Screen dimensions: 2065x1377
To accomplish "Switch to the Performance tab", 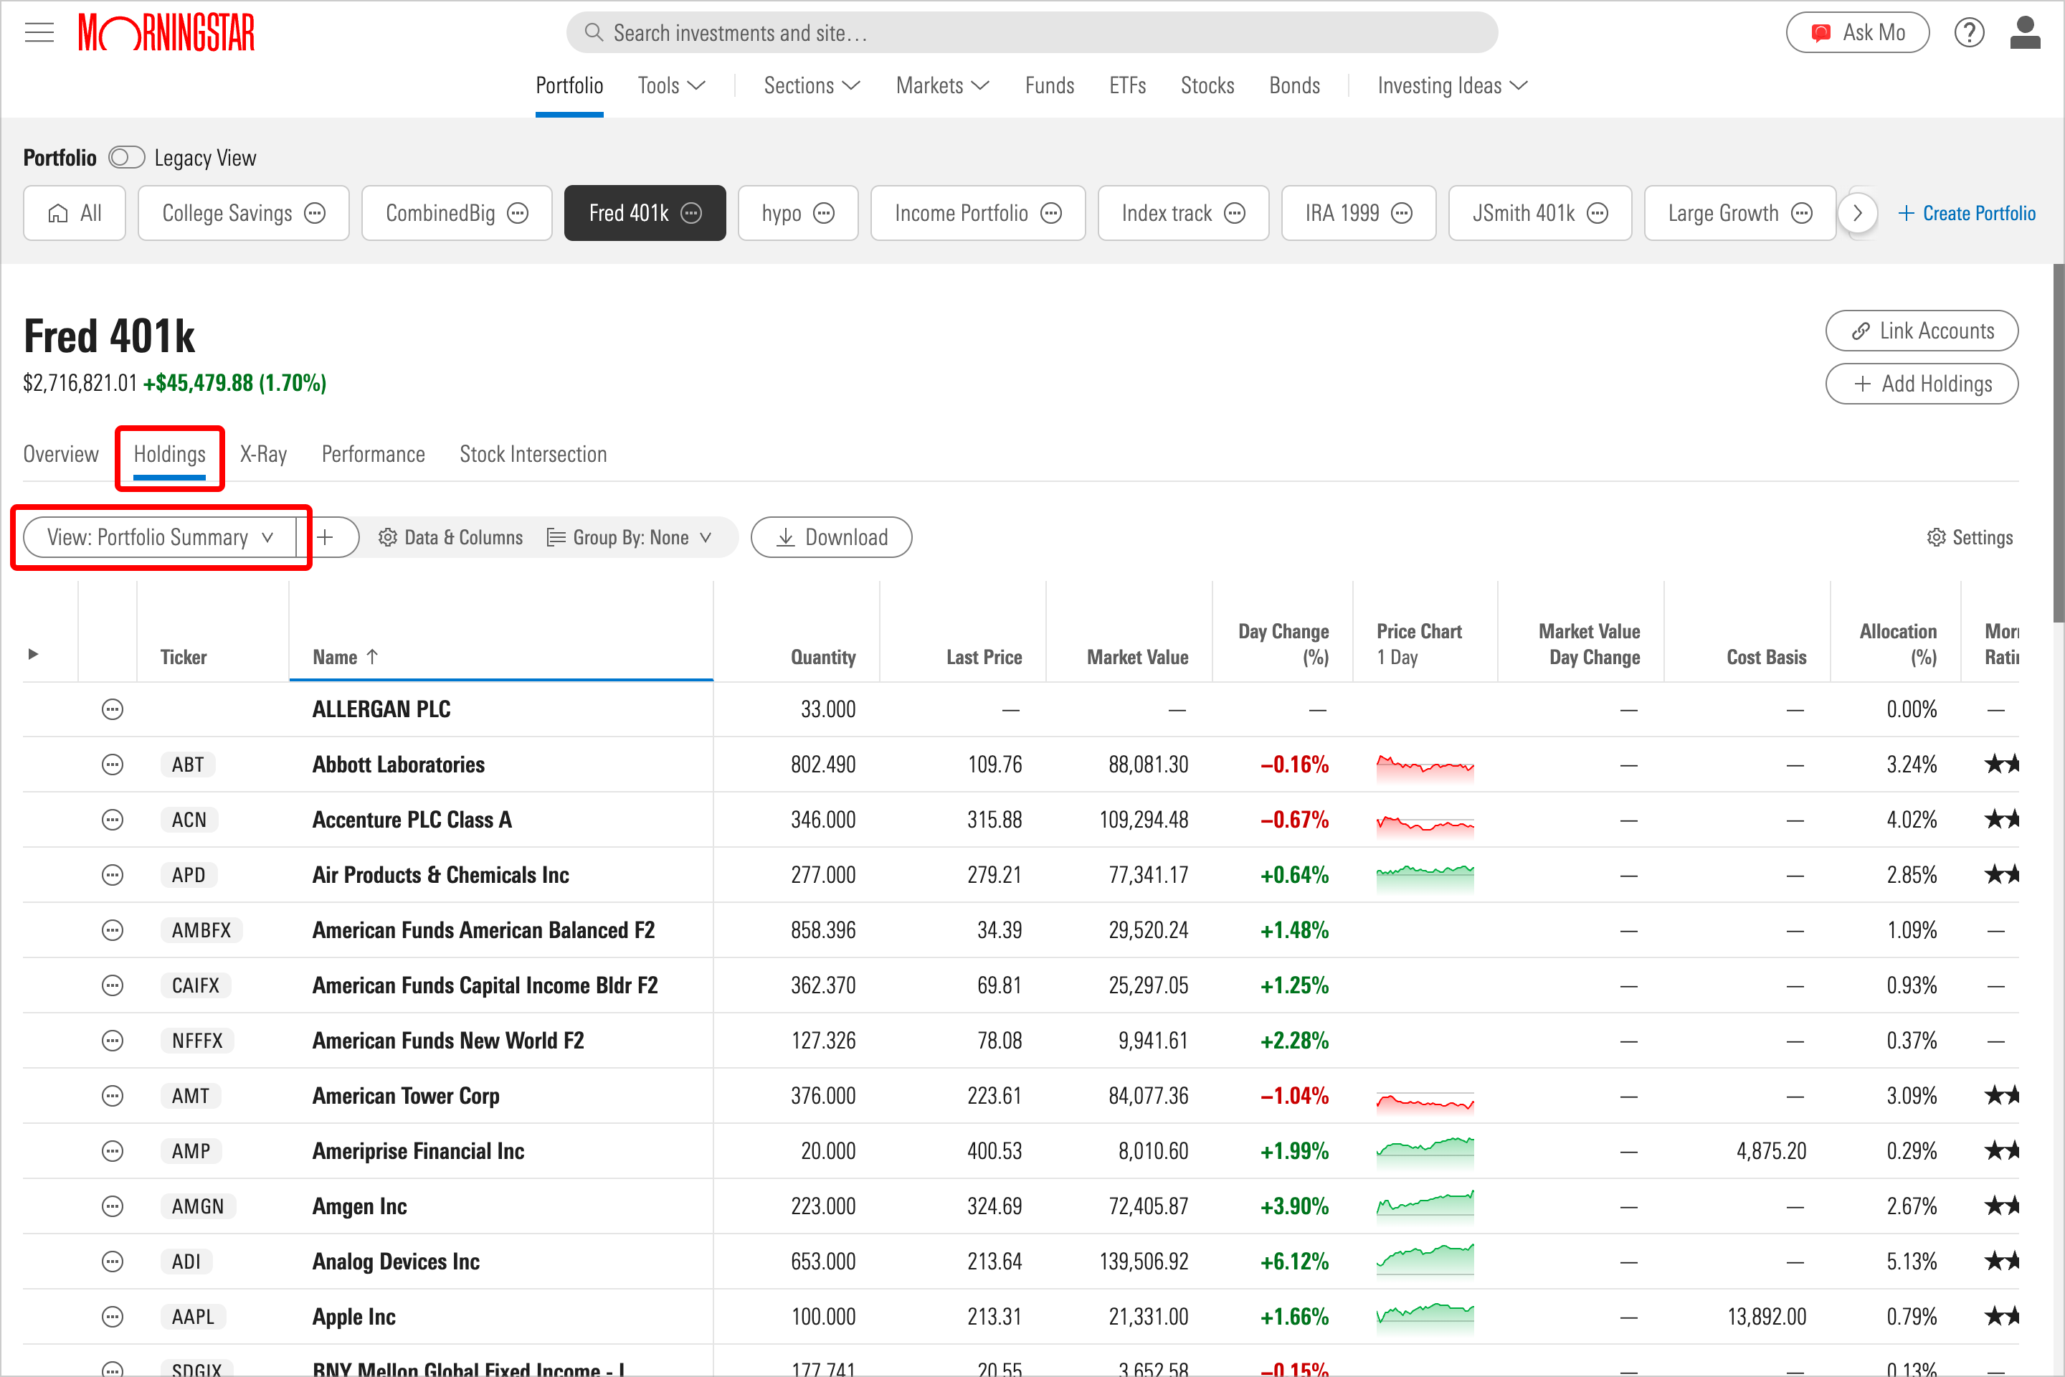I will pos(373,454).
